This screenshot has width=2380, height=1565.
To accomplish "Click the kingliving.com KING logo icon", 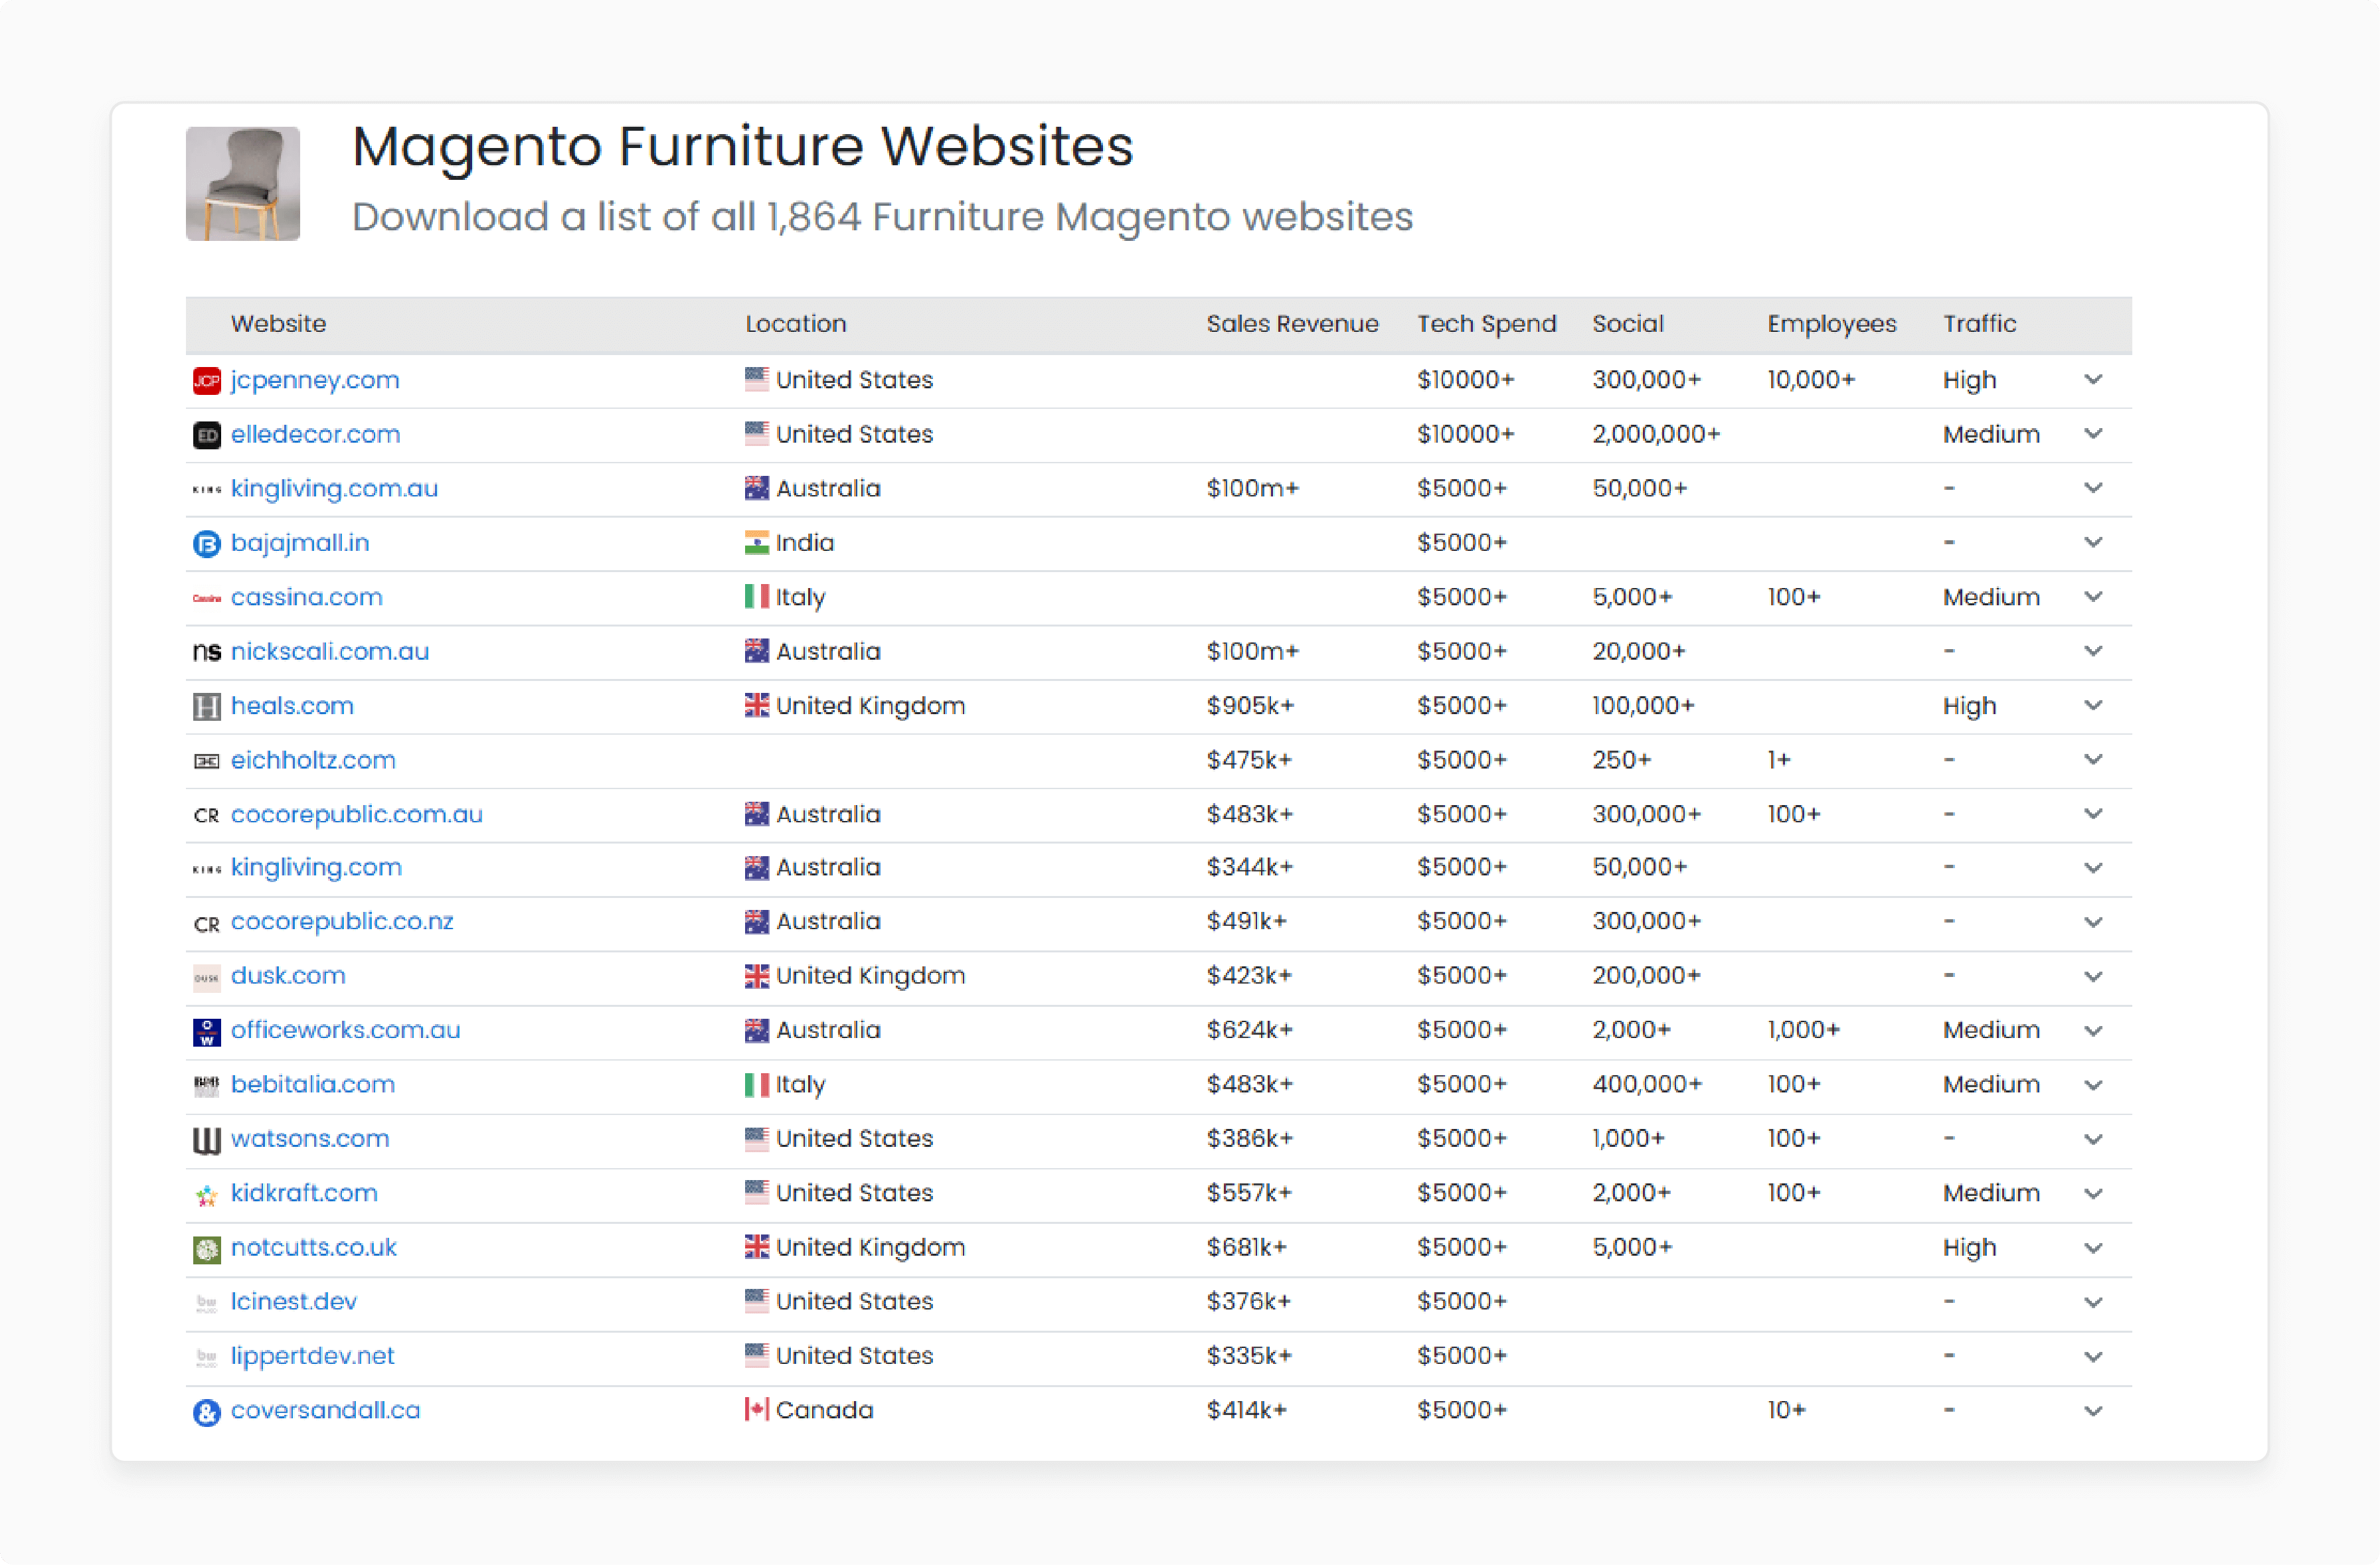I will click(x=206, y=869).
